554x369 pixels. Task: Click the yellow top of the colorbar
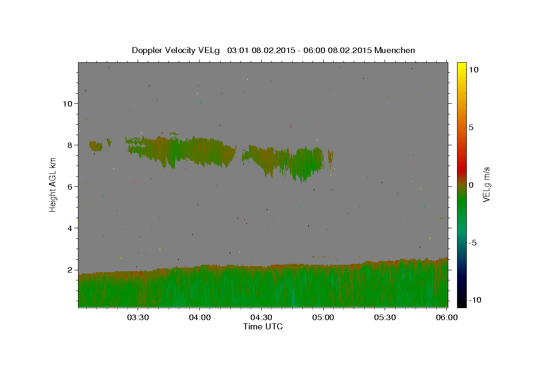pyautogui.click(x=461, y=67)
